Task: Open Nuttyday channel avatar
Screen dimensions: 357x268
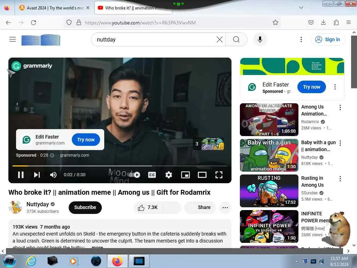Action: pyautogui.click(x=15, y=207)
